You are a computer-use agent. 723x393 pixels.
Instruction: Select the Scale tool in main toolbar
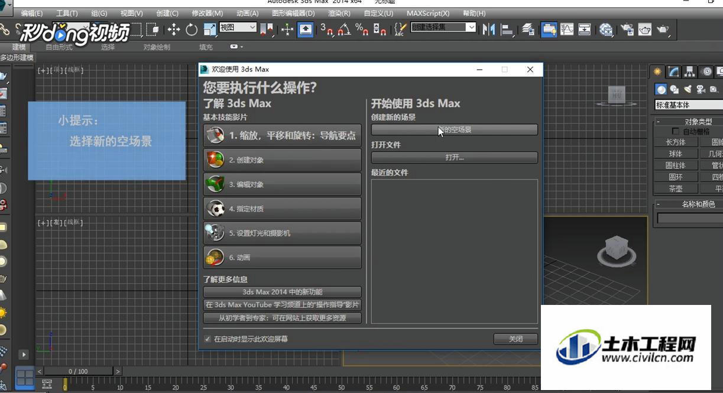coord(210,29)
